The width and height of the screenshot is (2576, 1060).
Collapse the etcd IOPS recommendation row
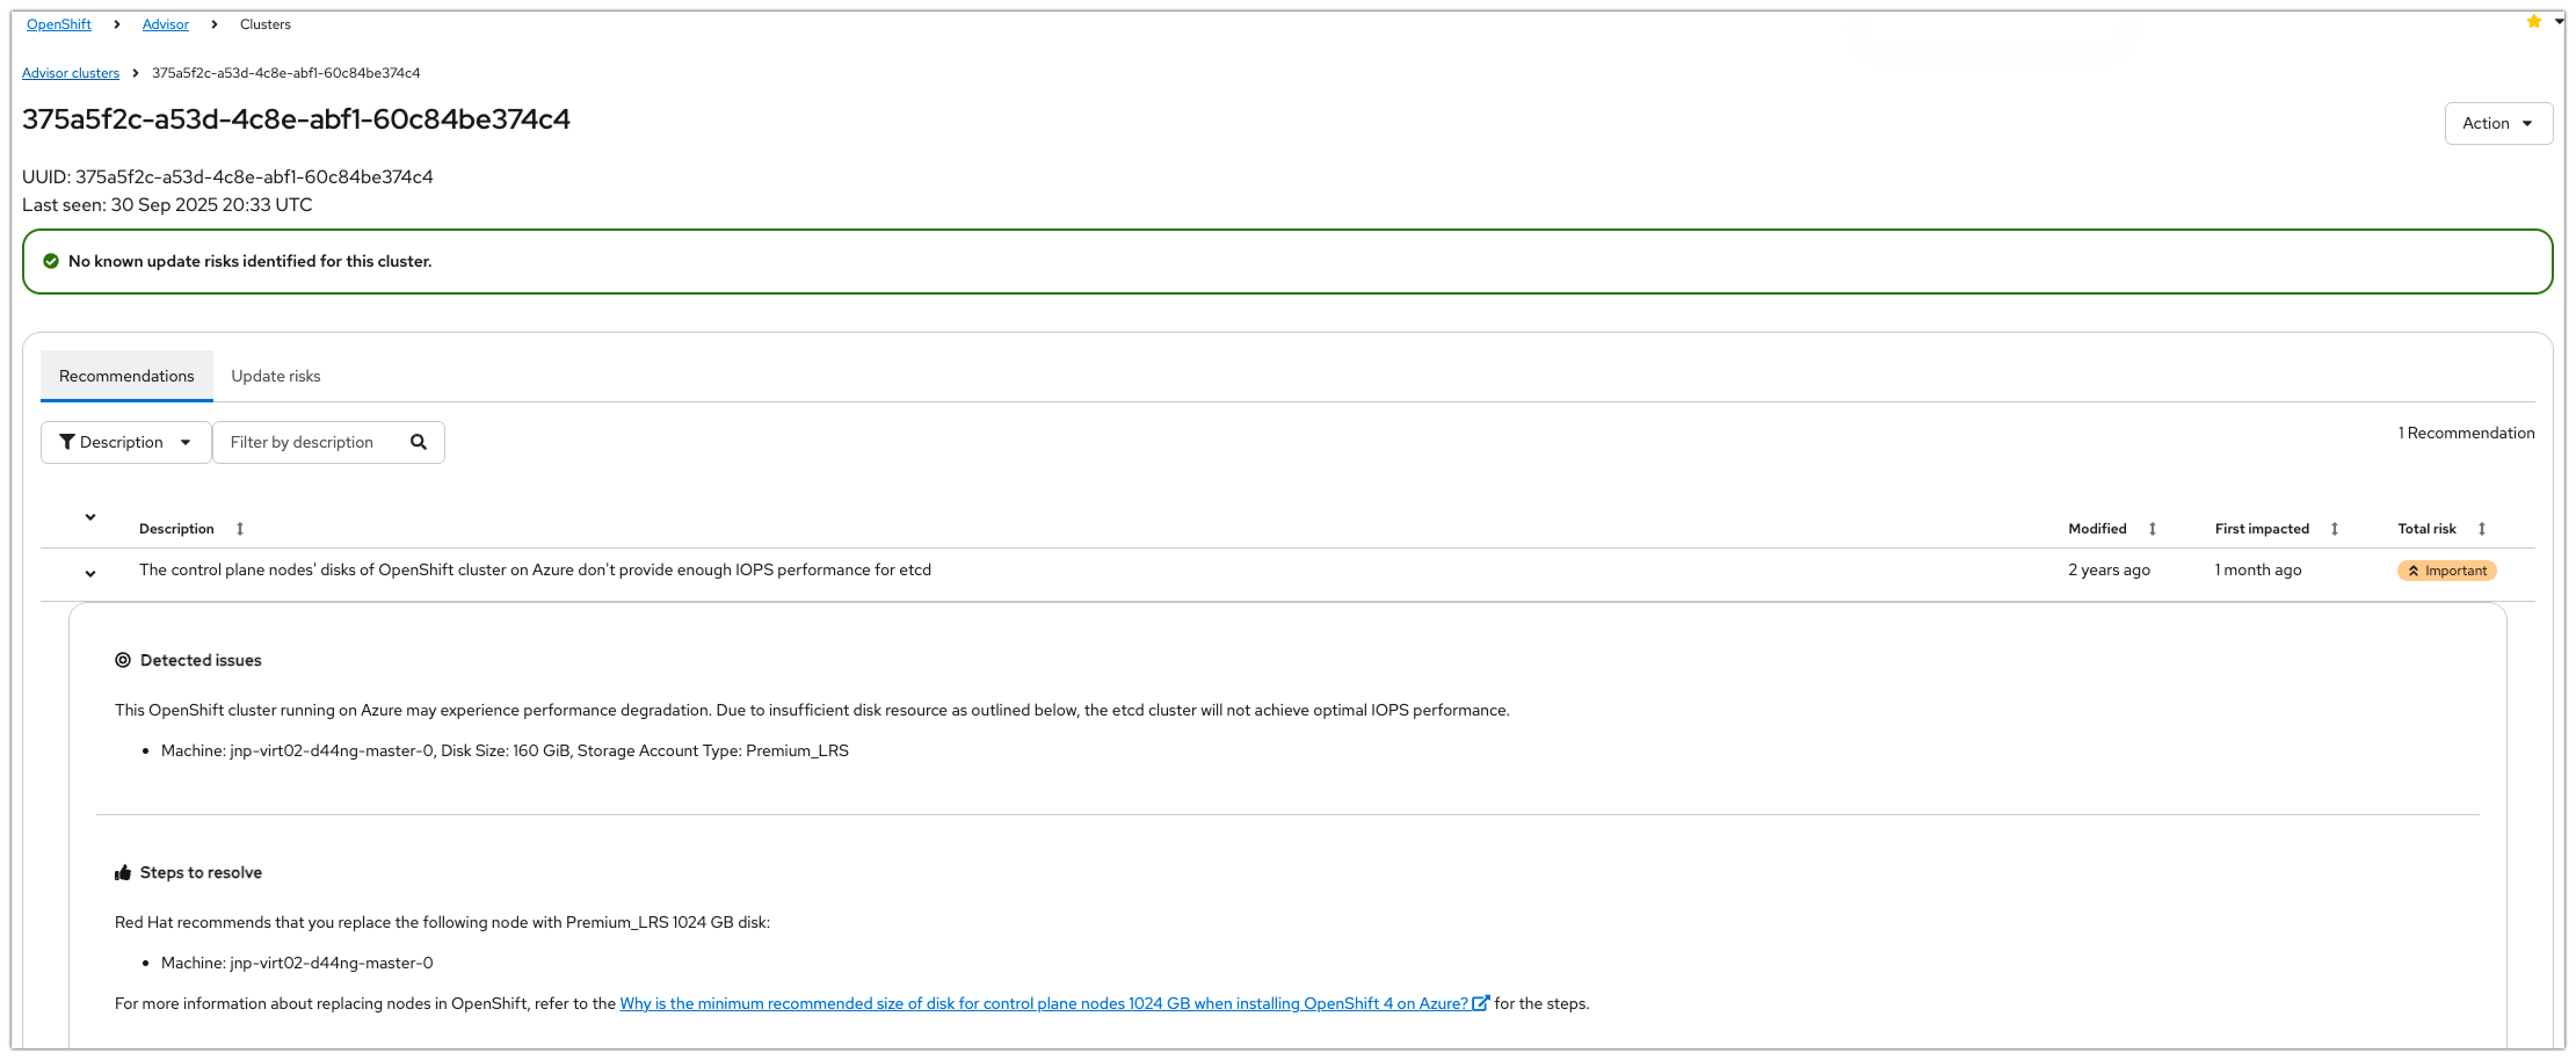click(x=90, y=573)
